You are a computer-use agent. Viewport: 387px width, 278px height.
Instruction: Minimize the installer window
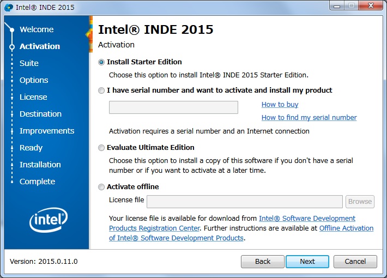pyautogui.click(x=337, y=7)
